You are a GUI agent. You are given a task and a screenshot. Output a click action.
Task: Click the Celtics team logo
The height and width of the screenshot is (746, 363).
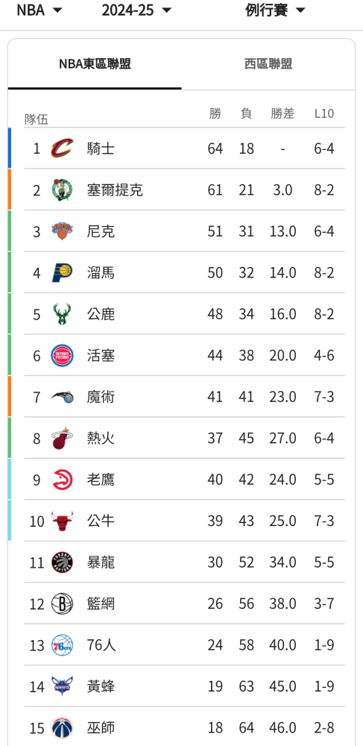coord(63,189)
